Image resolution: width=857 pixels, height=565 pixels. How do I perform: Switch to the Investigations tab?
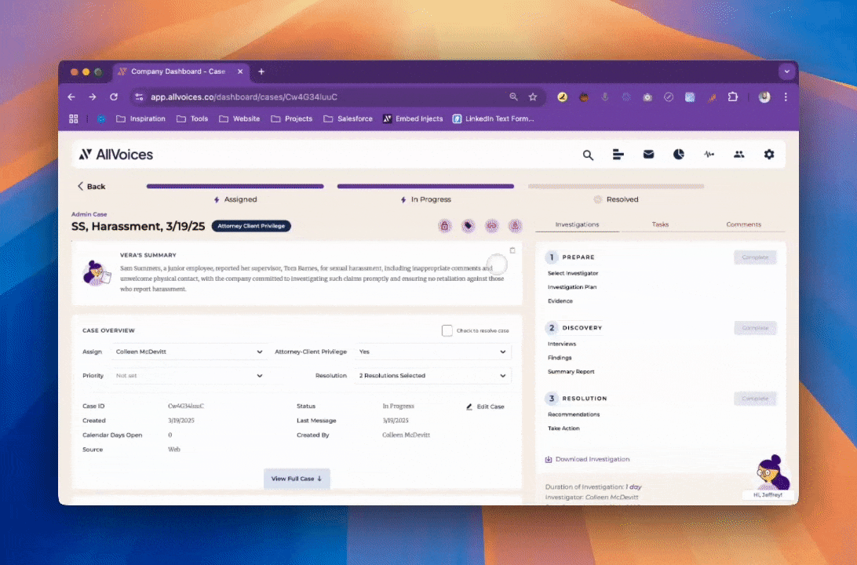pos(577,224)
